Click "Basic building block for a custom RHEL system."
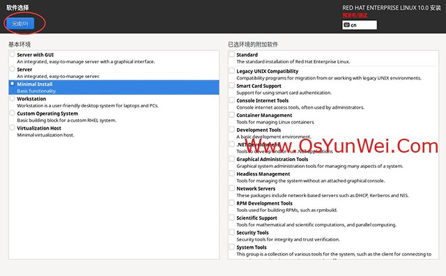 67,120
